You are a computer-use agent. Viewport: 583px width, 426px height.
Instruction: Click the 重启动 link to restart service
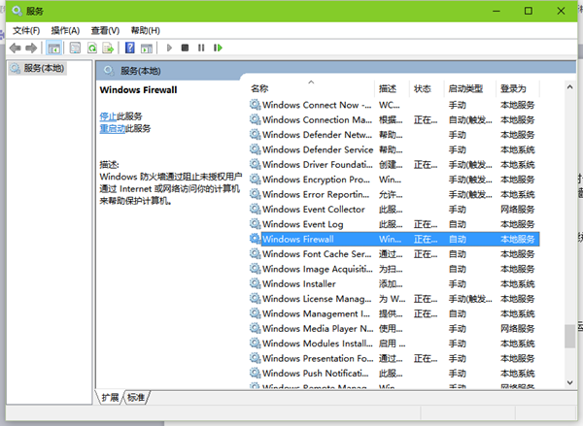click(x=113, y=128)
